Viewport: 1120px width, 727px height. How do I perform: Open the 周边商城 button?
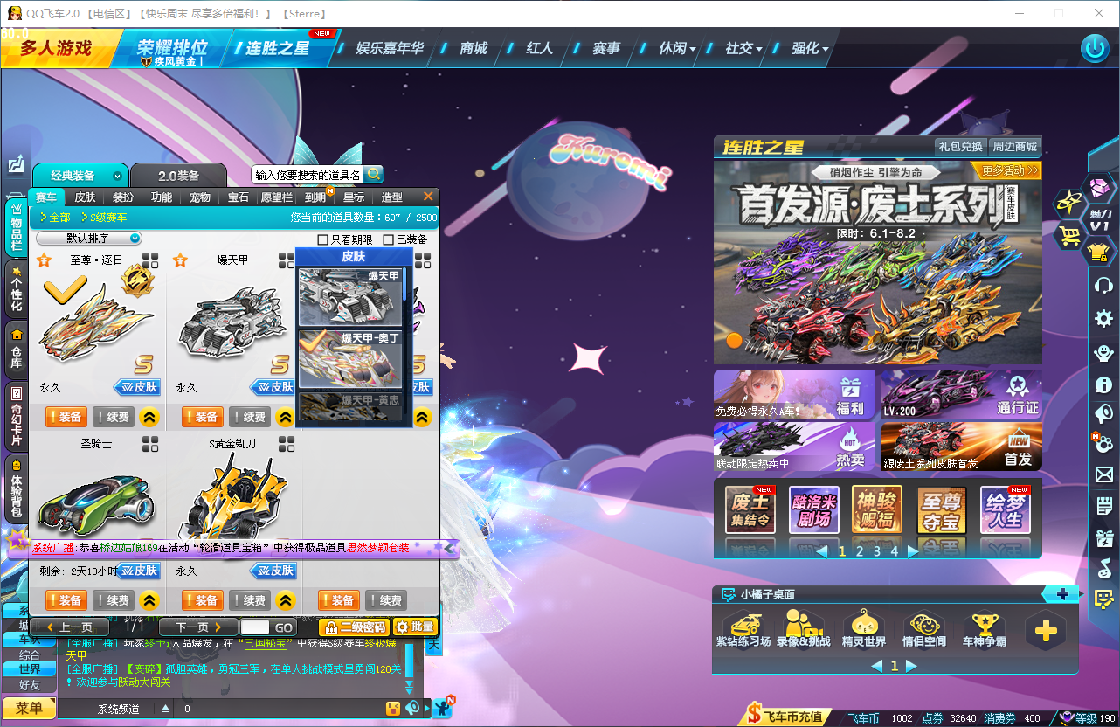click(x=1015, y=147)
